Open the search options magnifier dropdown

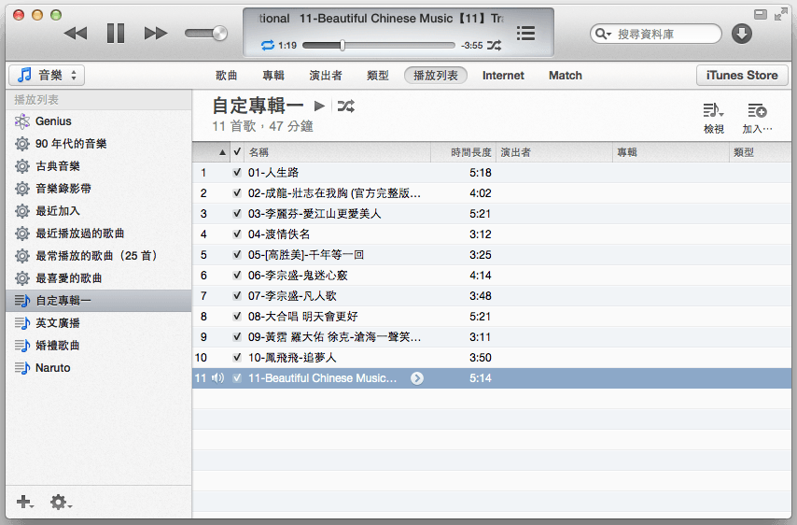pyautogui.click(x=603, y=34)
